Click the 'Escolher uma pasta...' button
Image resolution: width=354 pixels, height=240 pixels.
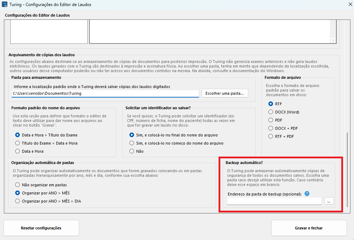(225, 93)
